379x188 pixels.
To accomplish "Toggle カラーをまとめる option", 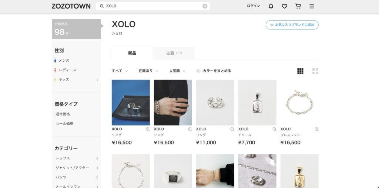I will pyautogui.click(x=214, y=71).
